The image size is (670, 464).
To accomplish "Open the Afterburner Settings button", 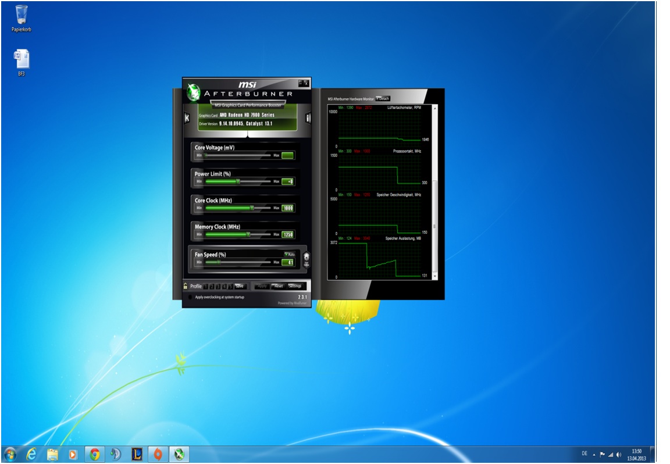I will tap(295, 286).
